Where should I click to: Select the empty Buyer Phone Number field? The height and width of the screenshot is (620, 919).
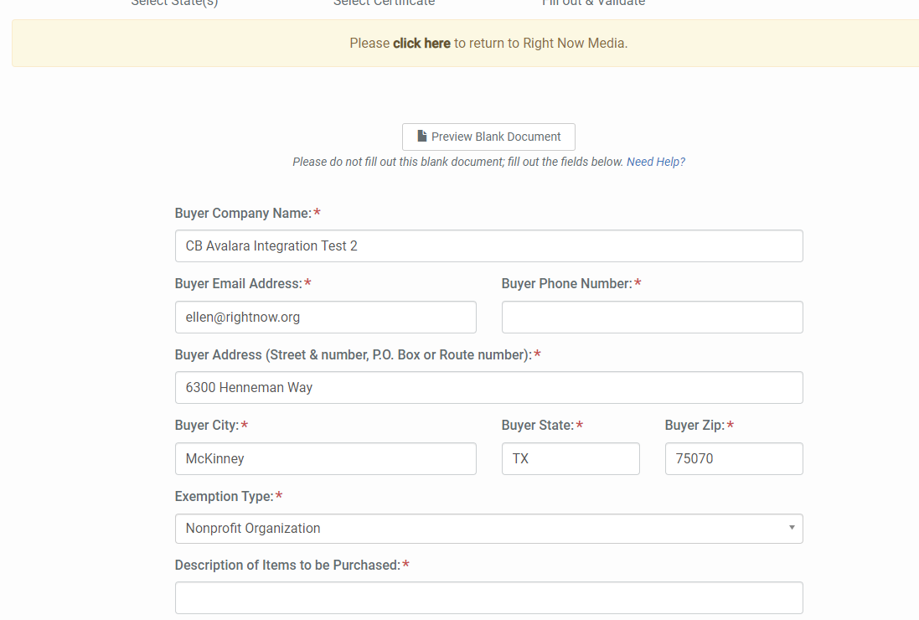tap(652, 318)
